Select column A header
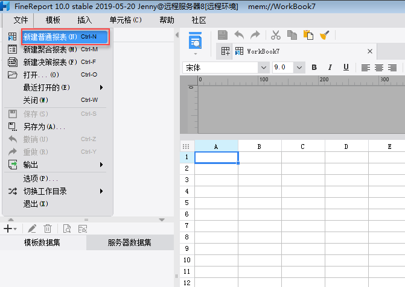 pyautogui.click(x=216, y=147)
